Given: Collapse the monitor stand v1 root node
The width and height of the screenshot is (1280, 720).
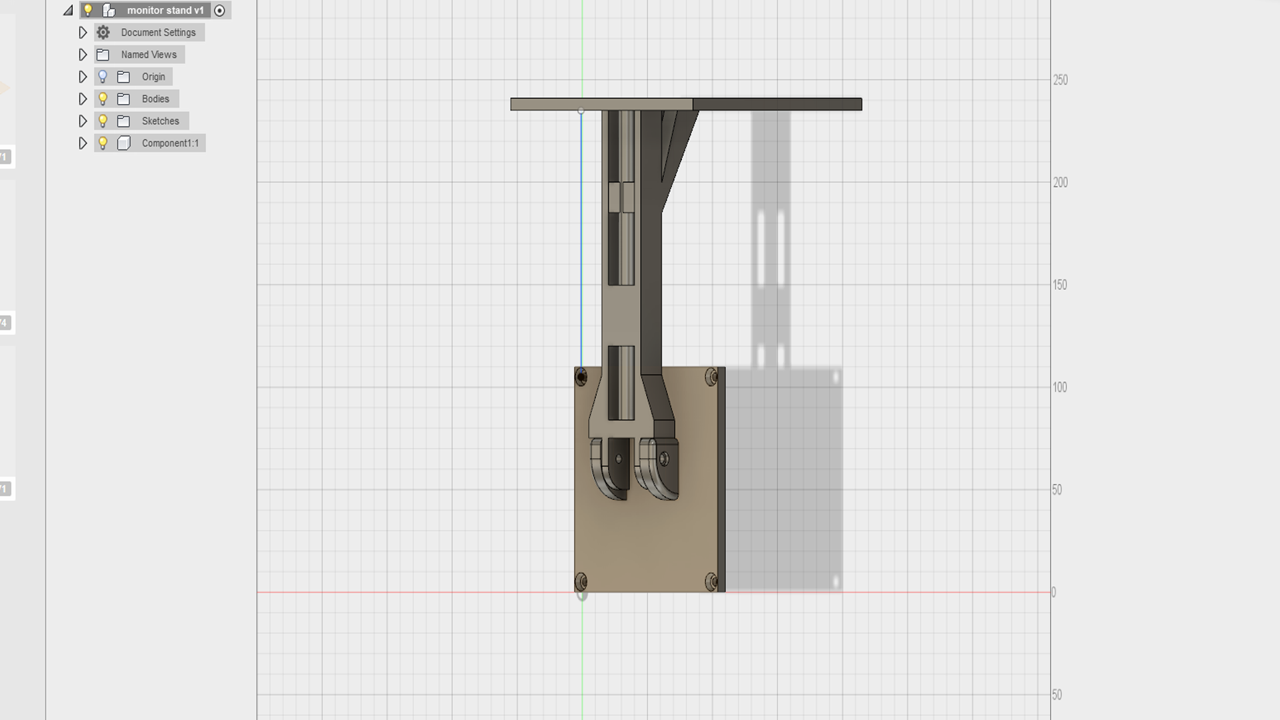Looking at the screenshot, I should 68,11.
